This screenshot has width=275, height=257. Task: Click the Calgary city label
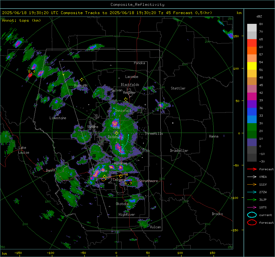(119, 180)
